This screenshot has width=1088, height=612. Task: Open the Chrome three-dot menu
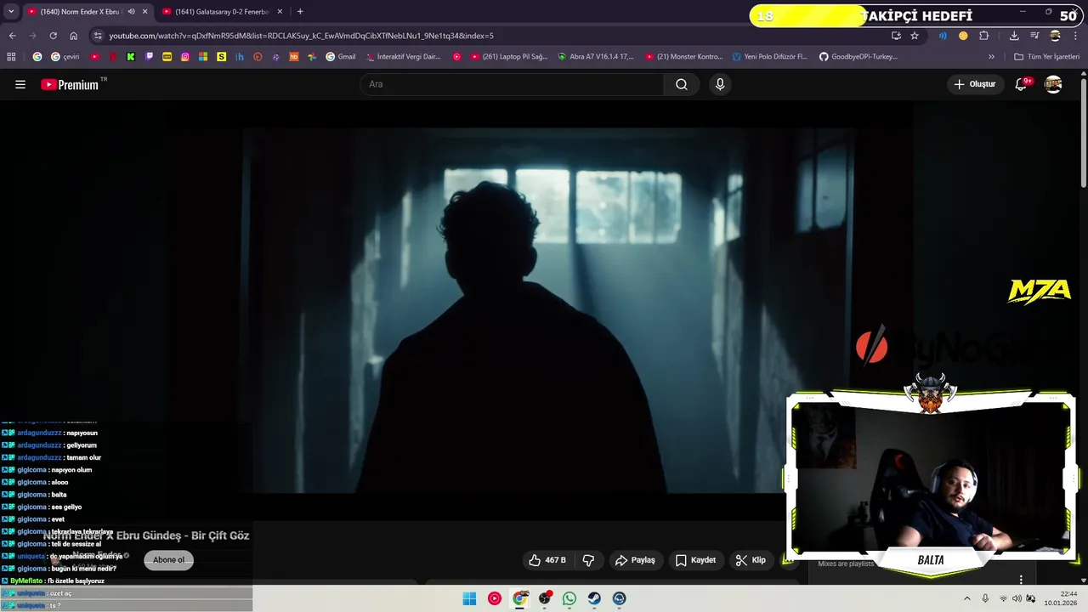pyautogui.click(x=1076, y=36)
